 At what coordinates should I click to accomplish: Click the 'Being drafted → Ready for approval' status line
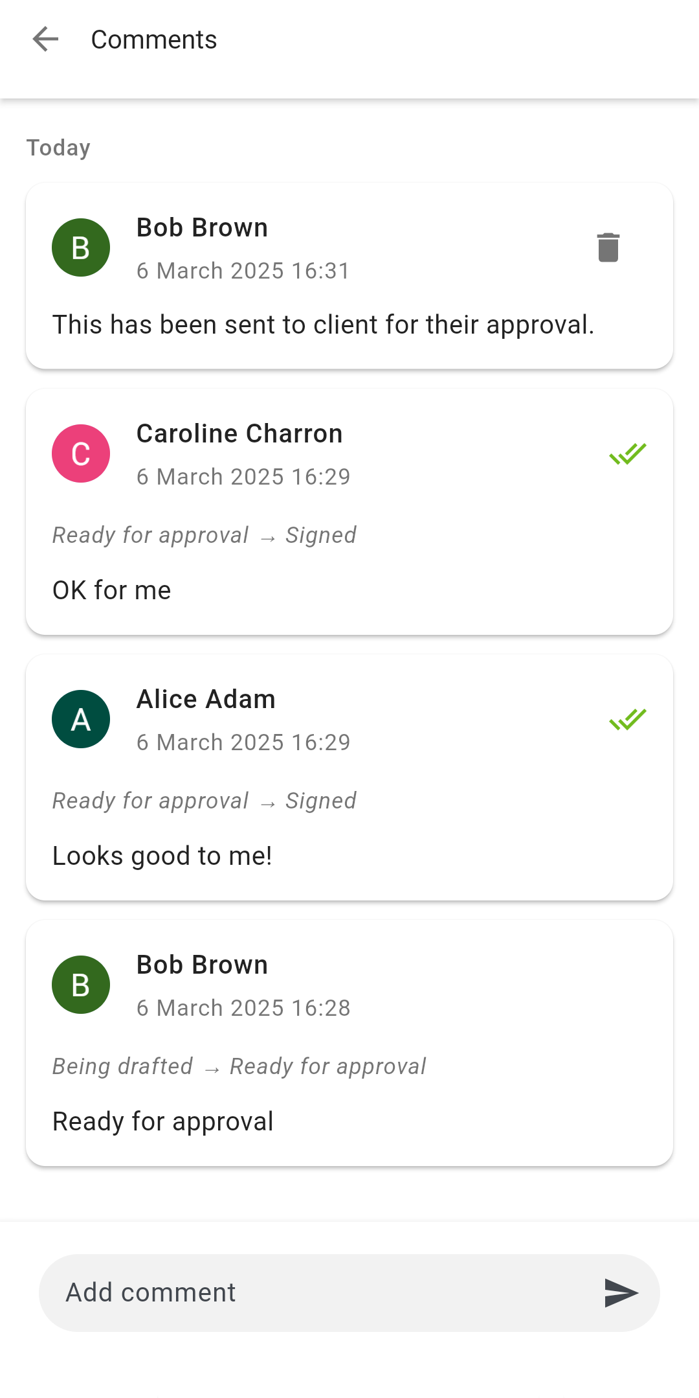[x=239, y=1066]
